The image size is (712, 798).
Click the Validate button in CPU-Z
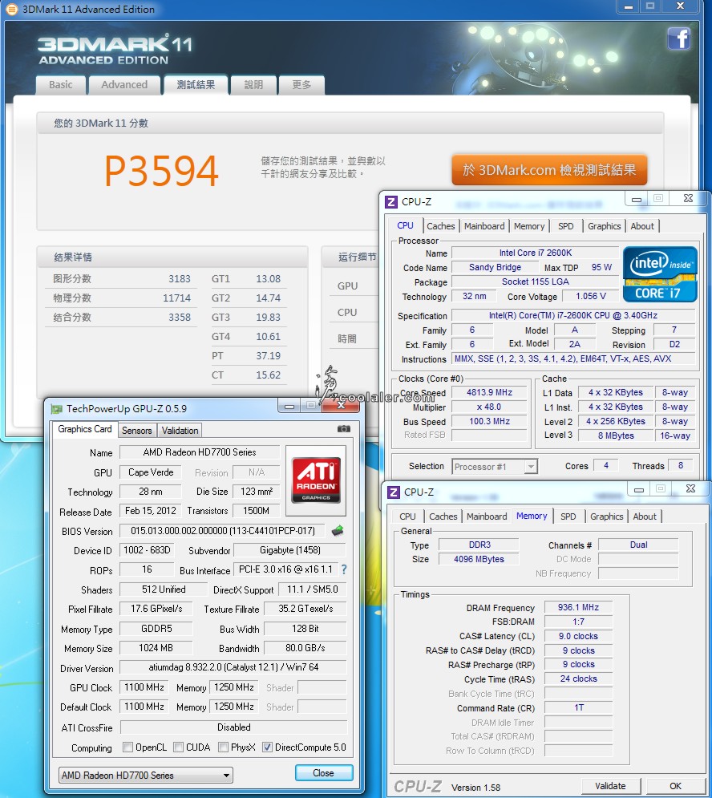tap(610, 786)
